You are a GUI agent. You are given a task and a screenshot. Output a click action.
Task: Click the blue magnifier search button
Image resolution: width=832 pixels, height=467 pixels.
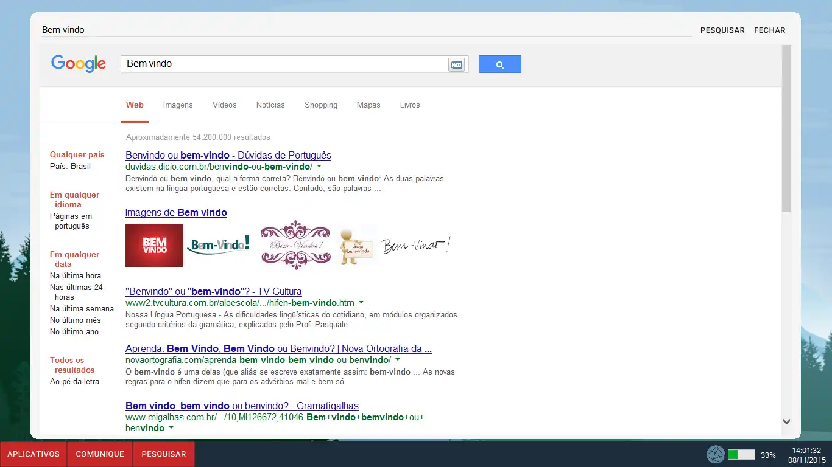500,64
